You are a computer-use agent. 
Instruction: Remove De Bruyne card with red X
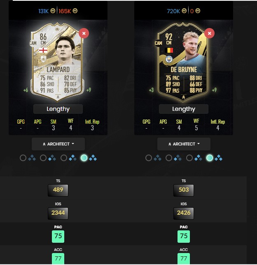209,33
